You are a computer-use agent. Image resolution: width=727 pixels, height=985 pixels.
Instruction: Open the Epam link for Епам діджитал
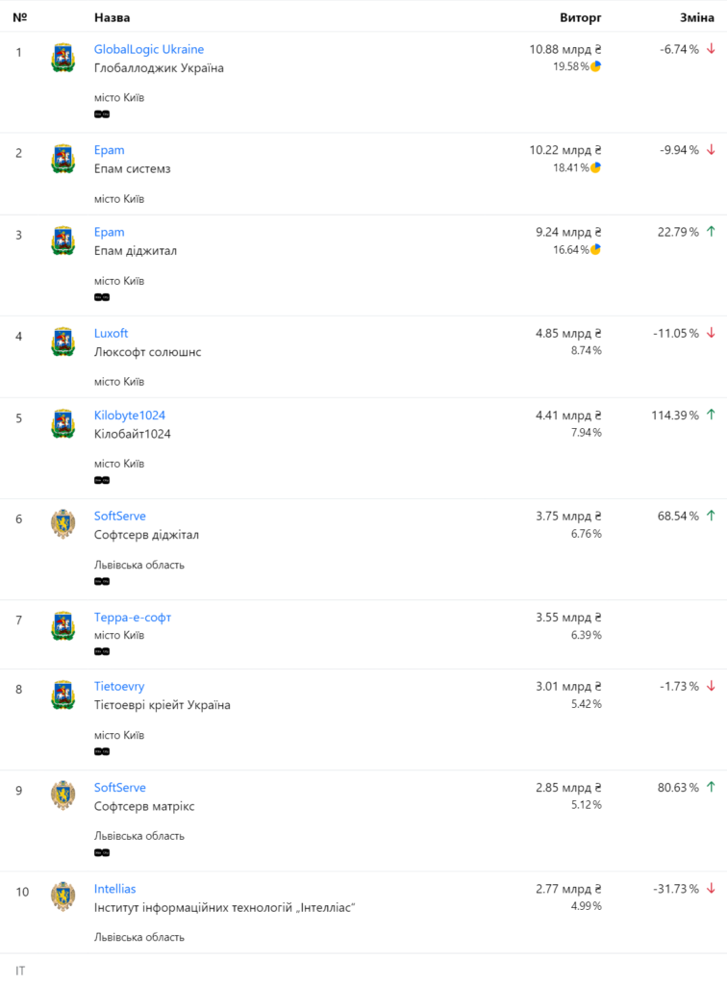[110, 232]
